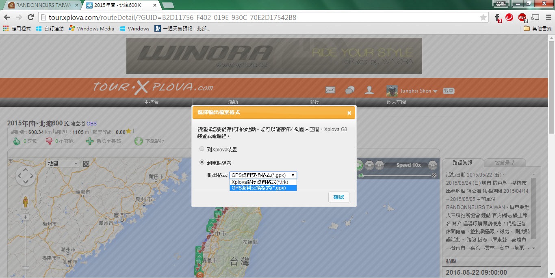The image size is (555, 278).
Task: Open the 其他書籤 folder
Action: pos(538,28)
